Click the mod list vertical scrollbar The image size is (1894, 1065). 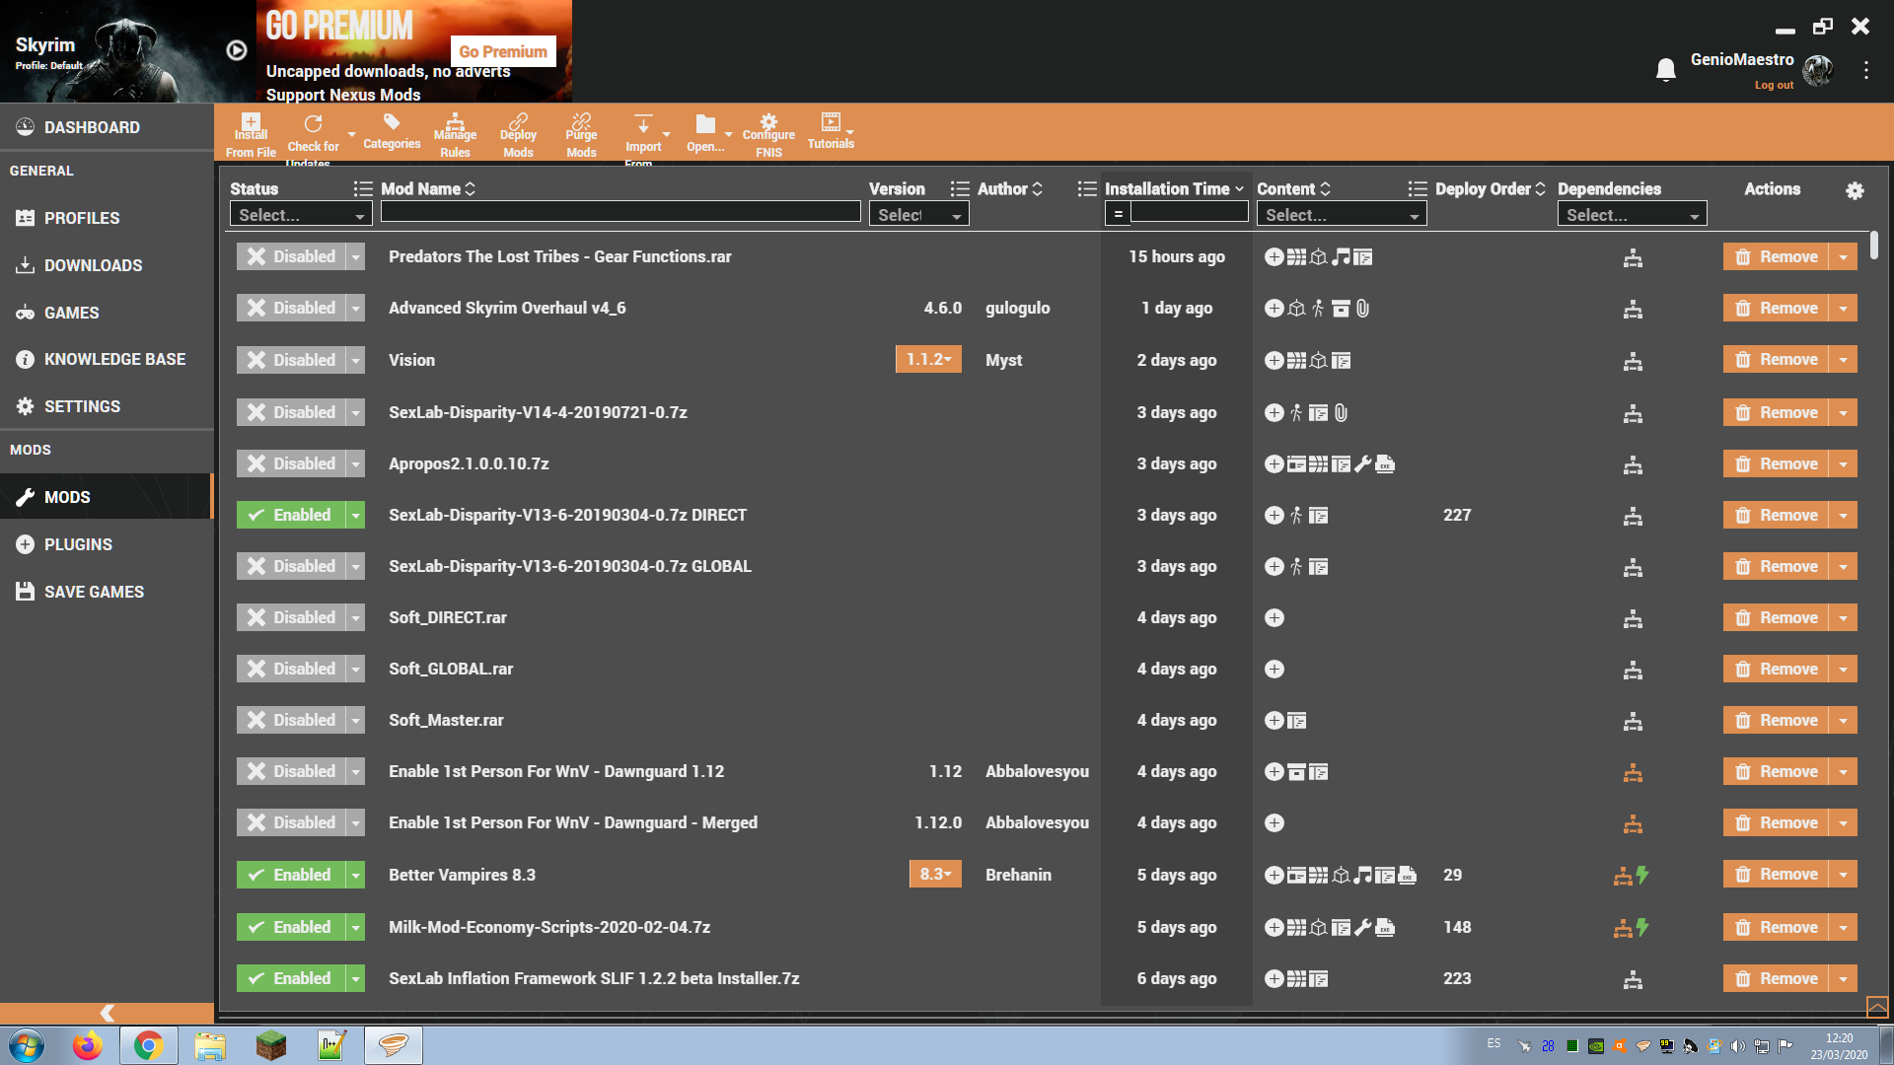1873,247
